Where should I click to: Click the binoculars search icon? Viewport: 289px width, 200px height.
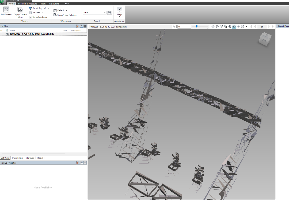click(x=109, y=13)
